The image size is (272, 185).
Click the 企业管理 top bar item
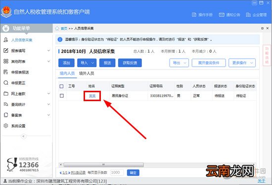[256, 15]
